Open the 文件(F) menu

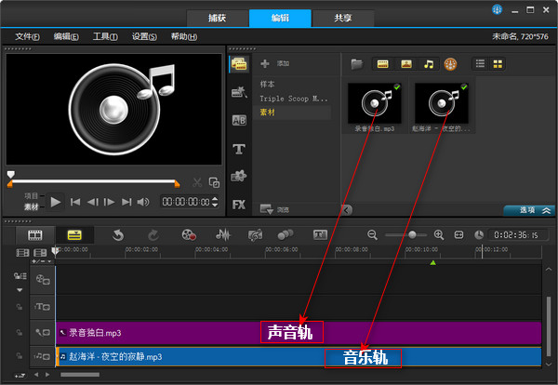point(27,36)
